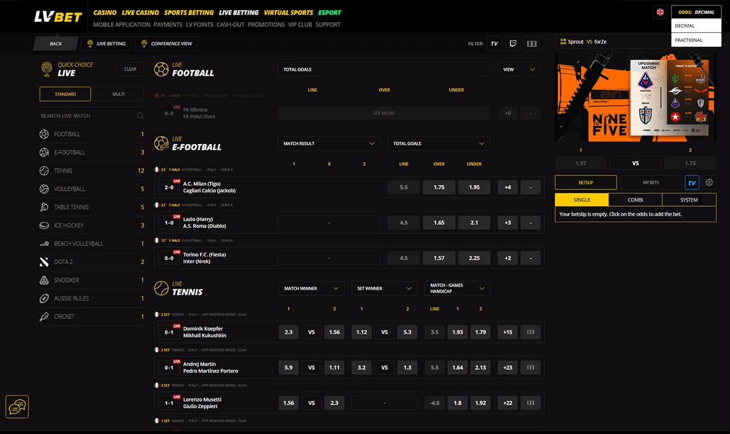The height and width of the screenshot is (434, 730).
Task: Open Live Casino menu item
Action: tap(140, 13)
